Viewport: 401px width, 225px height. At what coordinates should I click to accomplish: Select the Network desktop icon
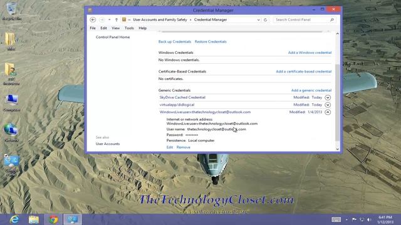(11, 132)
